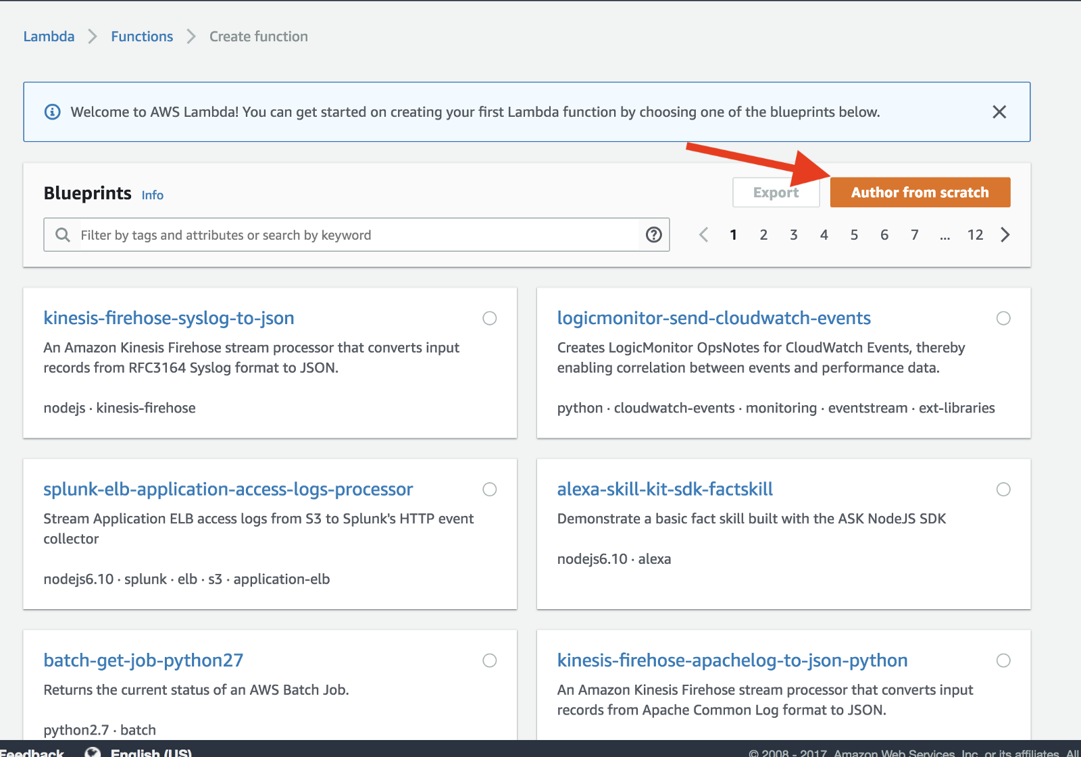Go to Lambda in the breadcrumb
The image size is (1081, 757).
click(x=49, y=36)
